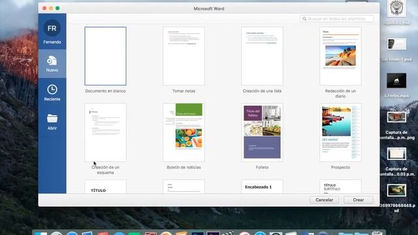The height and width of the screenshot is (235, 418).
Task: Choose the Creación de una lista template
Action: [262, 56]
